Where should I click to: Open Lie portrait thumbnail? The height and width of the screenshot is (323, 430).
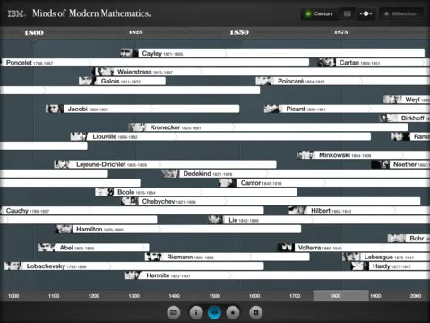point(216,220)
